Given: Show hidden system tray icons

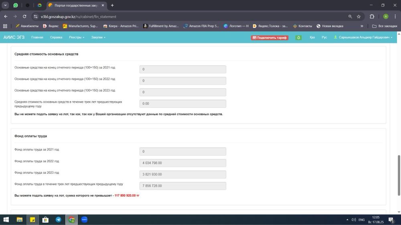Looking at the screenshot, I should click(x=347, y=220).
